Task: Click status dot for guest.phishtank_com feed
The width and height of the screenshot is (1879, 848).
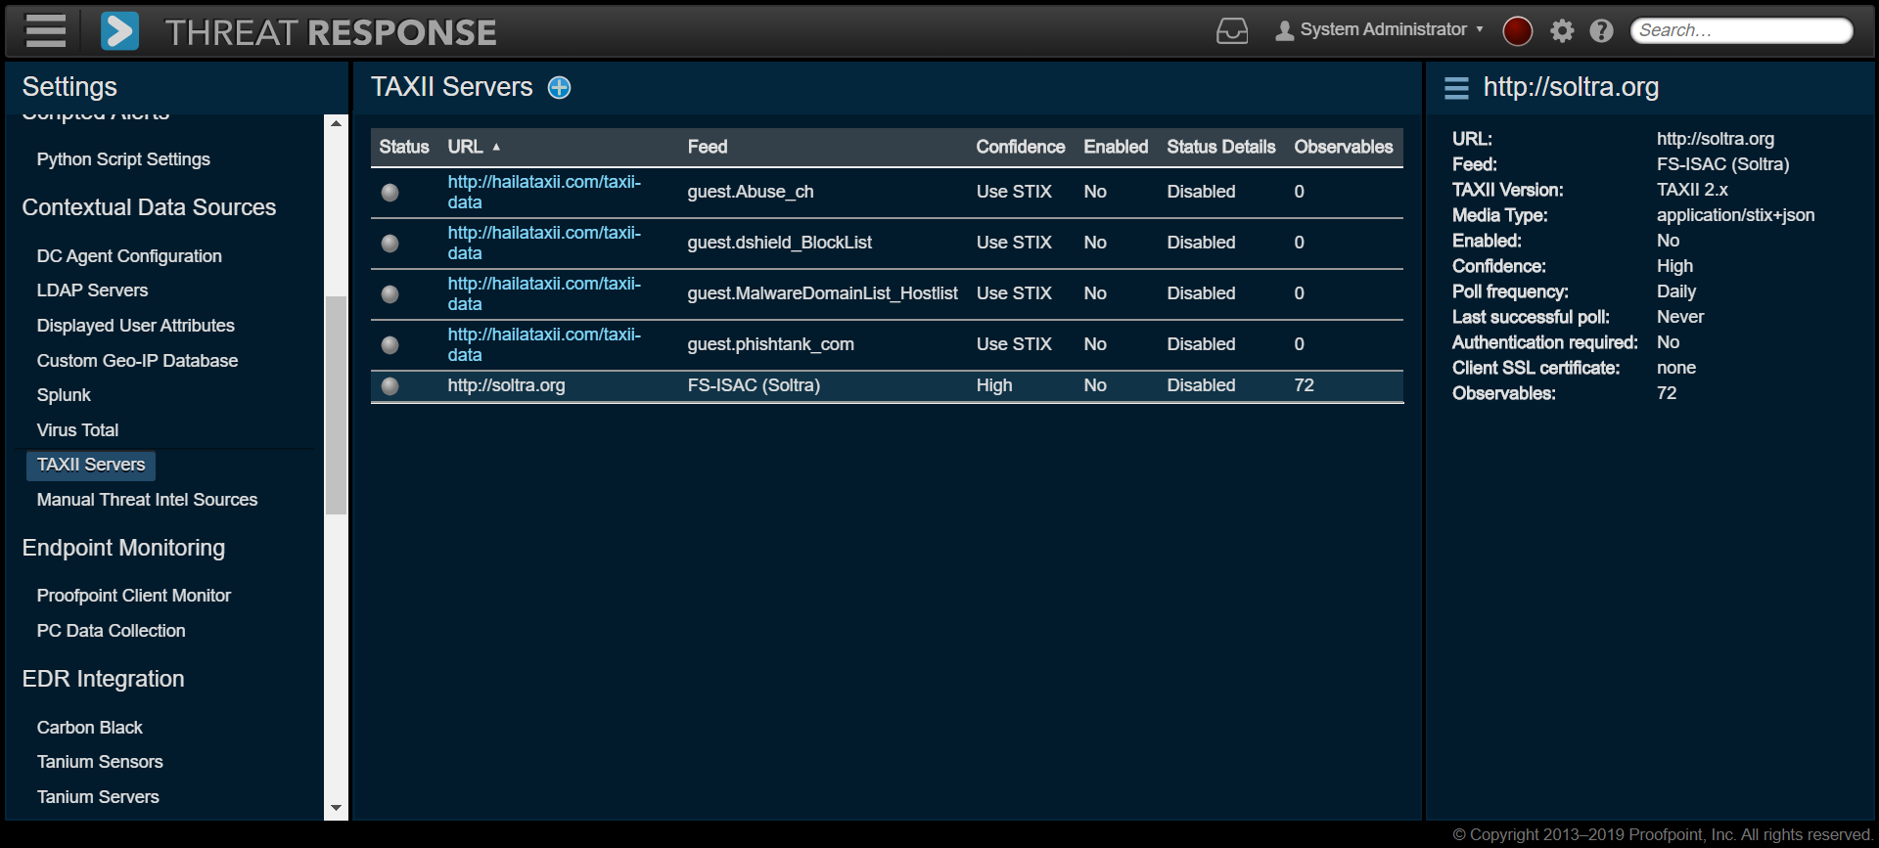Action: tap(390, 345)
